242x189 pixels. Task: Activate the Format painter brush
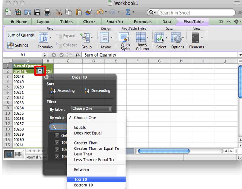pos(88,12)
